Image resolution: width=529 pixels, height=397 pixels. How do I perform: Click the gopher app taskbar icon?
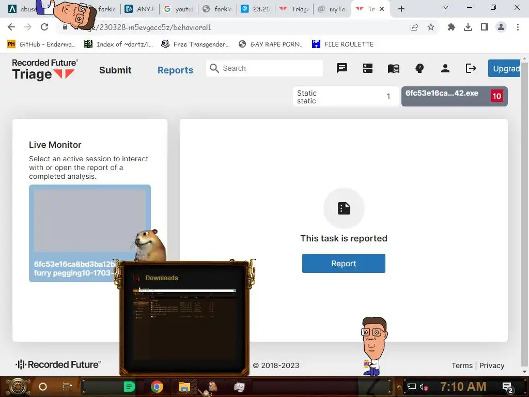click(x=212, y=387)
